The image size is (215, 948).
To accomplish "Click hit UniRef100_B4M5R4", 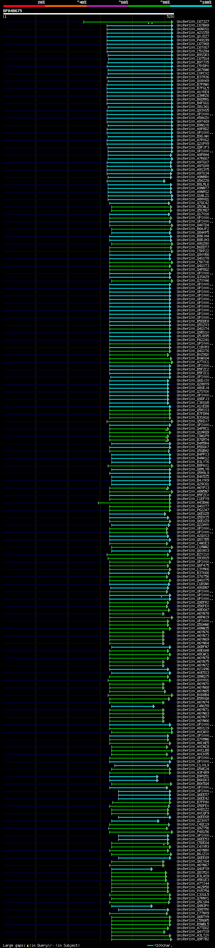I will [x=192, y=444].
